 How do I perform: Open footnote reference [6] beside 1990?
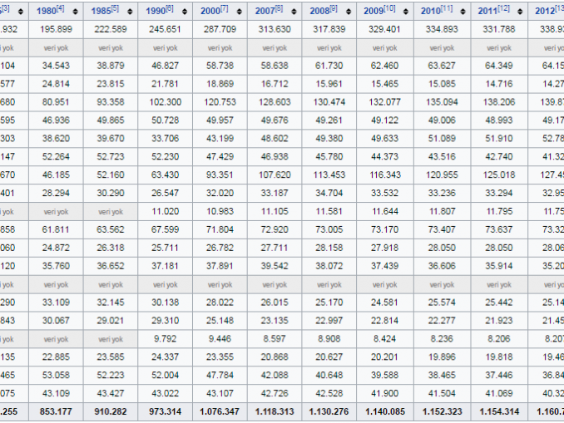pos(170,8)
